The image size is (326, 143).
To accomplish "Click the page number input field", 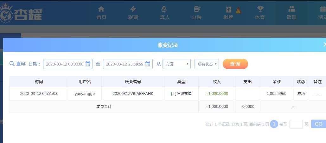I will coord(296,124).
